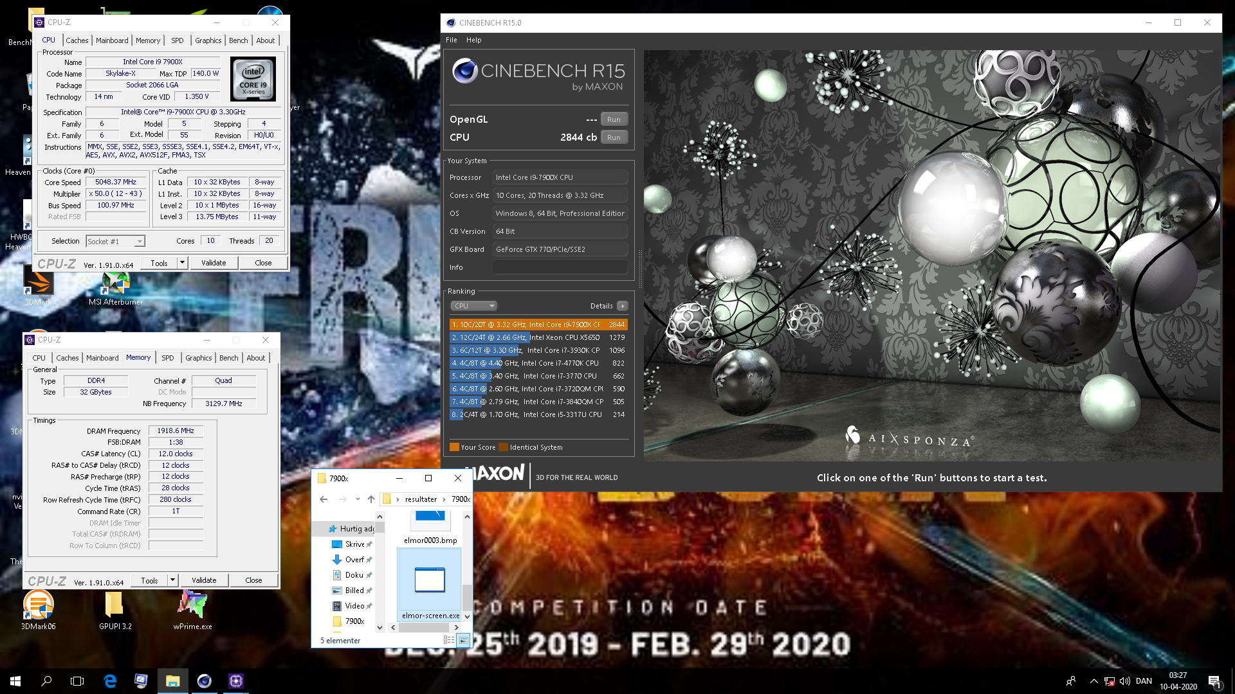Run the CPU benchmark in Cinebench
Viewport: 1235px width, 694px height.
pyautogui.click(x=614, y=138)
